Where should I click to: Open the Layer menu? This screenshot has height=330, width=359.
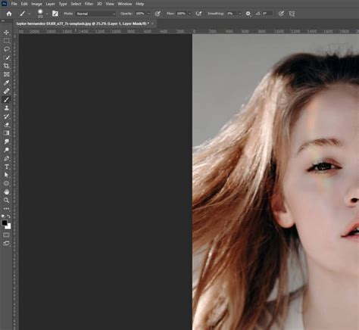50,4
